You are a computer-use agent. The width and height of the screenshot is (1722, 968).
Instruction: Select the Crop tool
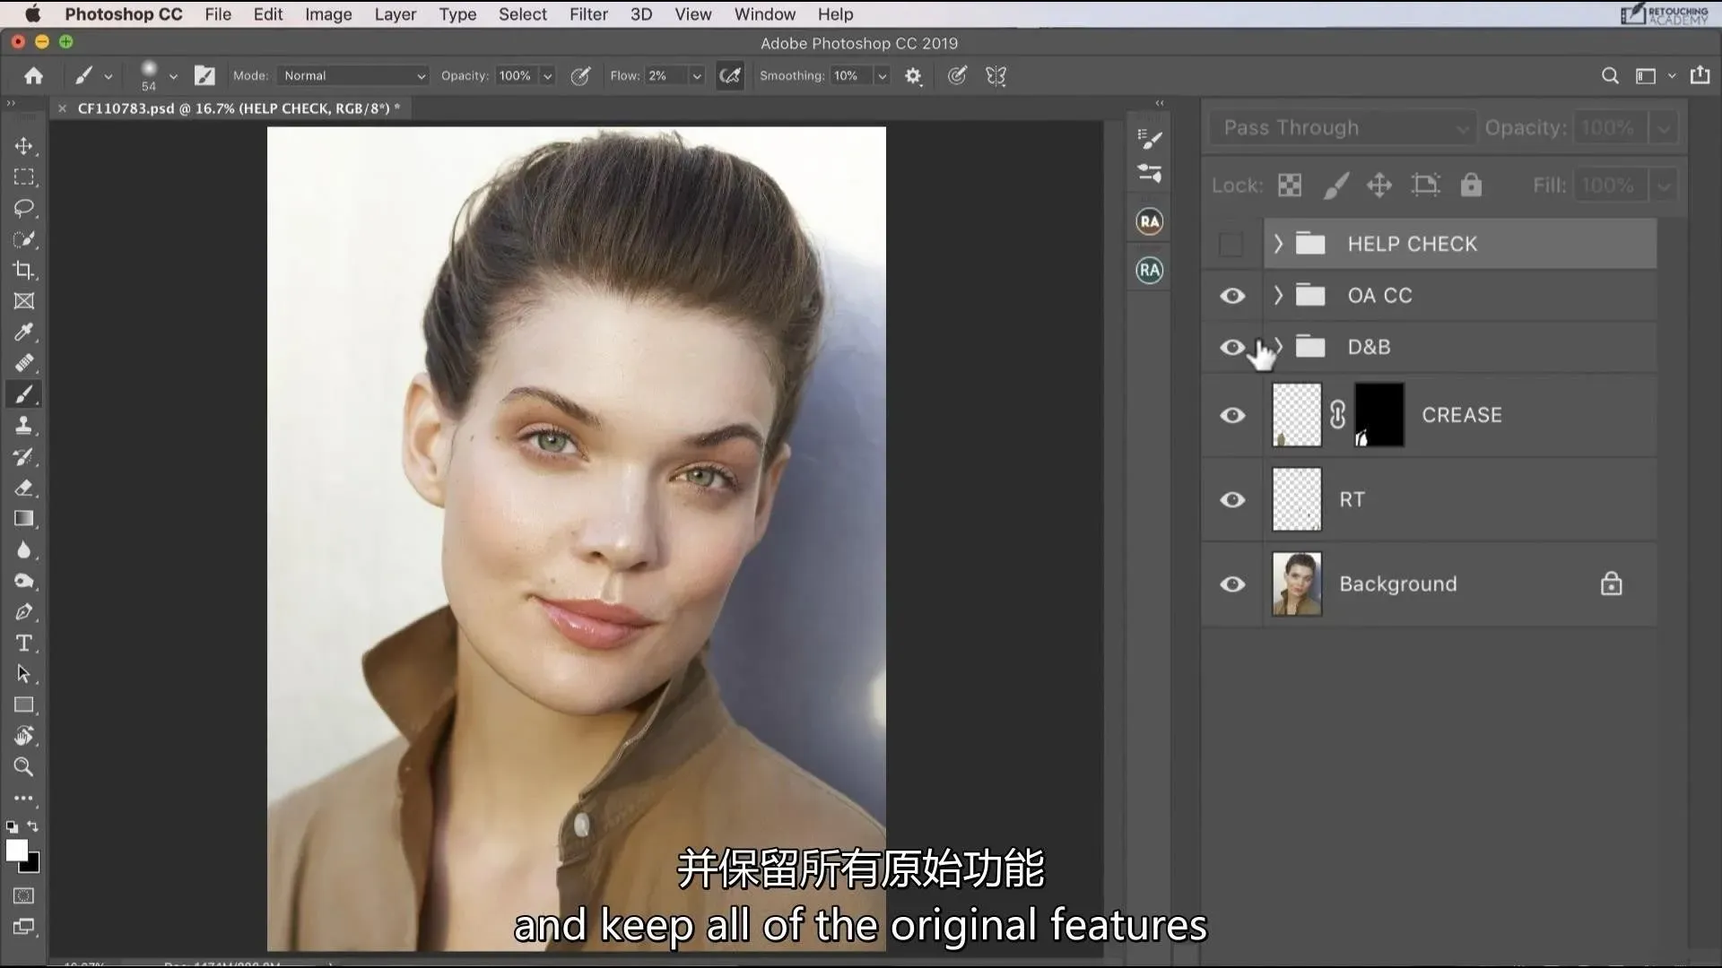[24, 270]
